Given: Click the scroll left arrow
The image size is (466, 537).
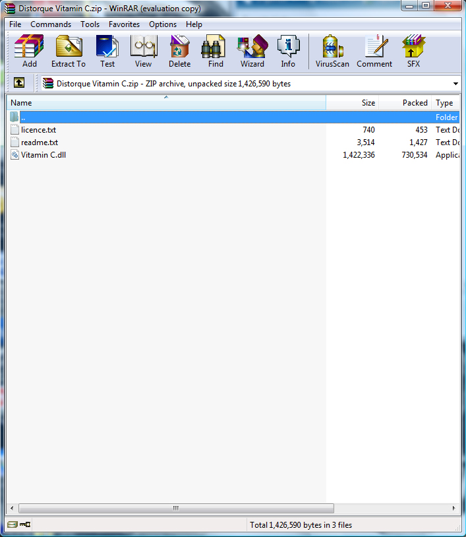Looking at the screenshot, I should pos(12,508).
